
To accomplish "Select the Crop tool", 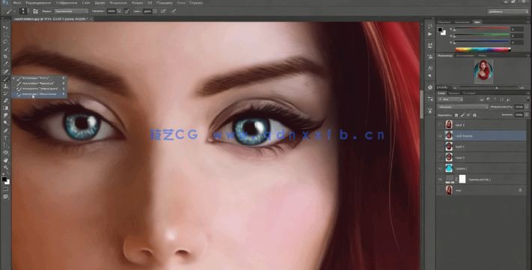I will (x=5, y=57).
